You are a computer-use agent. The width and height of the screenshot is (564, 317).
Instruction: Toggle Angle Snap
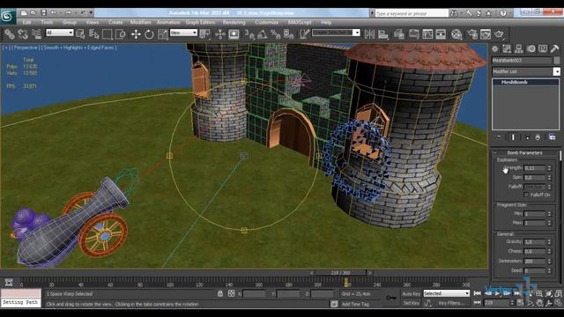[263, 34]
